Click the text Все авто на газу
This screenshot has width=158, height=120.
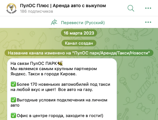[x=75, y=90]
